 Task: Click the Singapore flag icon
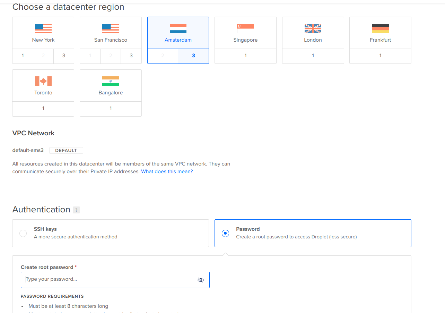point(245,28)
